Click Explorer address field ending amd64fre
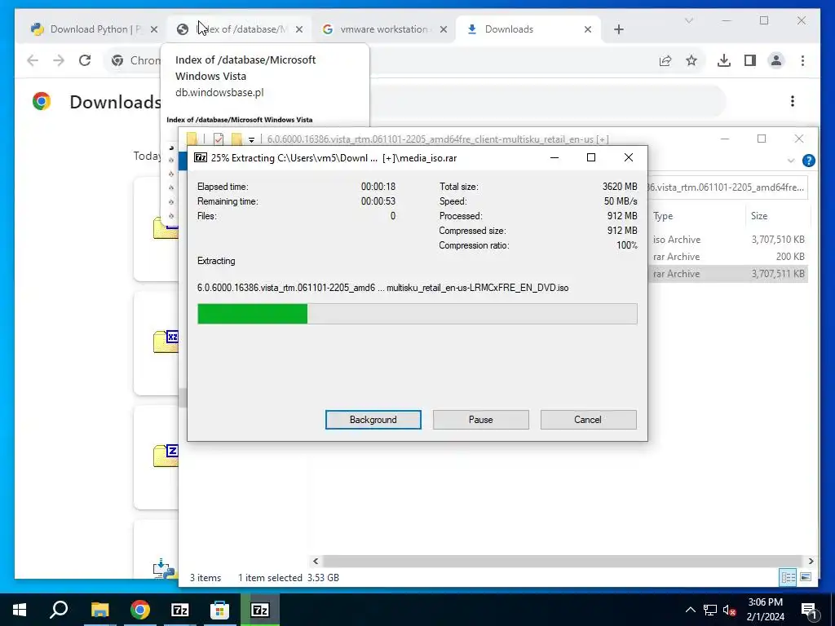Viewport: 835px width, 626px height. (727, 187)
